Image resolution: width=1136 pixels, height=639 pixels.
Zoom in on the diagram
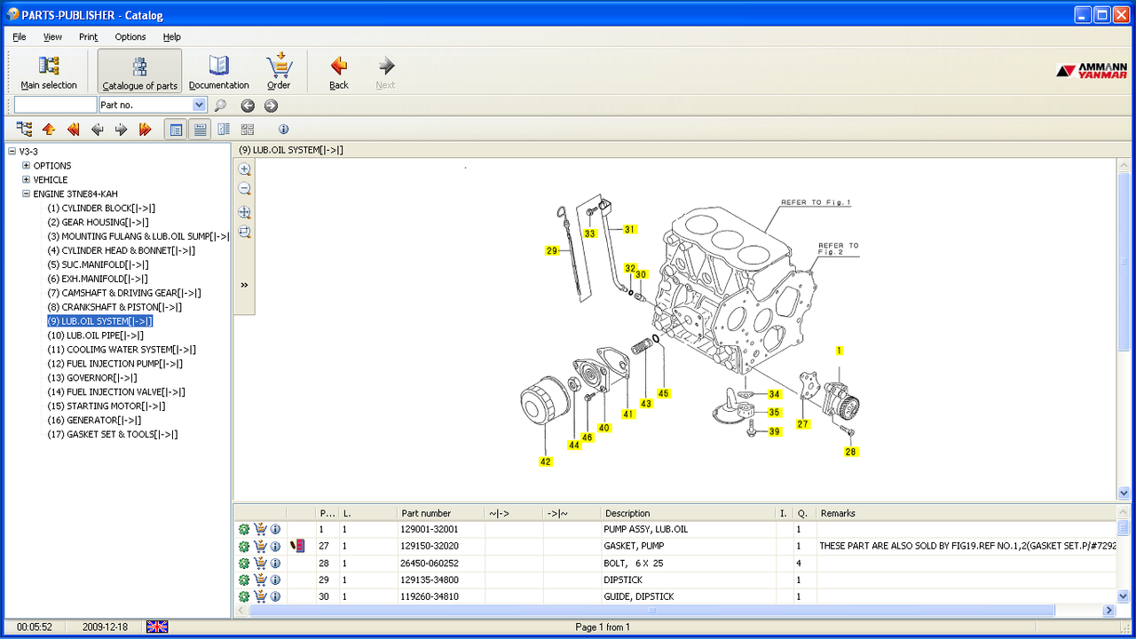click(x=245, y=170)
